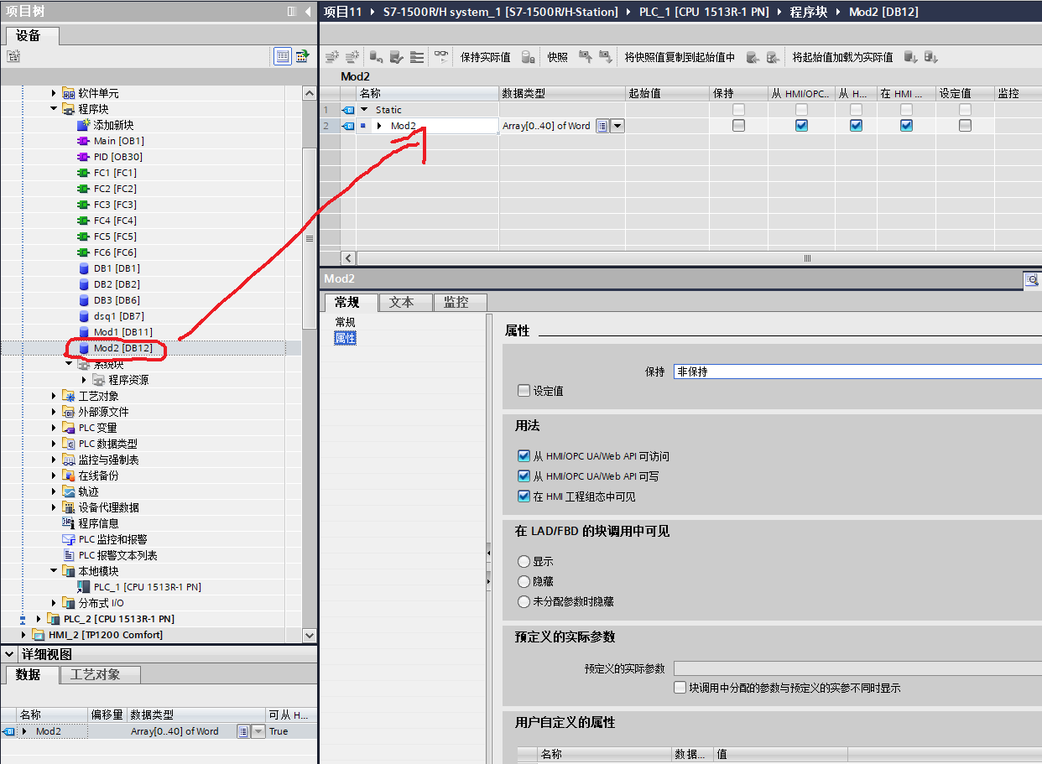Click the insert row icon in the DB toolbar
Screen dimensions: 1042x764
point(332,57)
